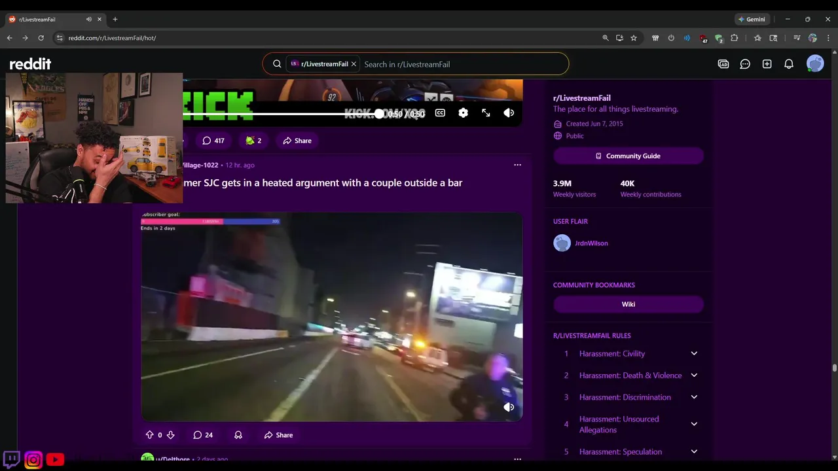Screen dimensions: 838x471
Task: Open Gemini in the browser title bar
Action: pos(752,19)
